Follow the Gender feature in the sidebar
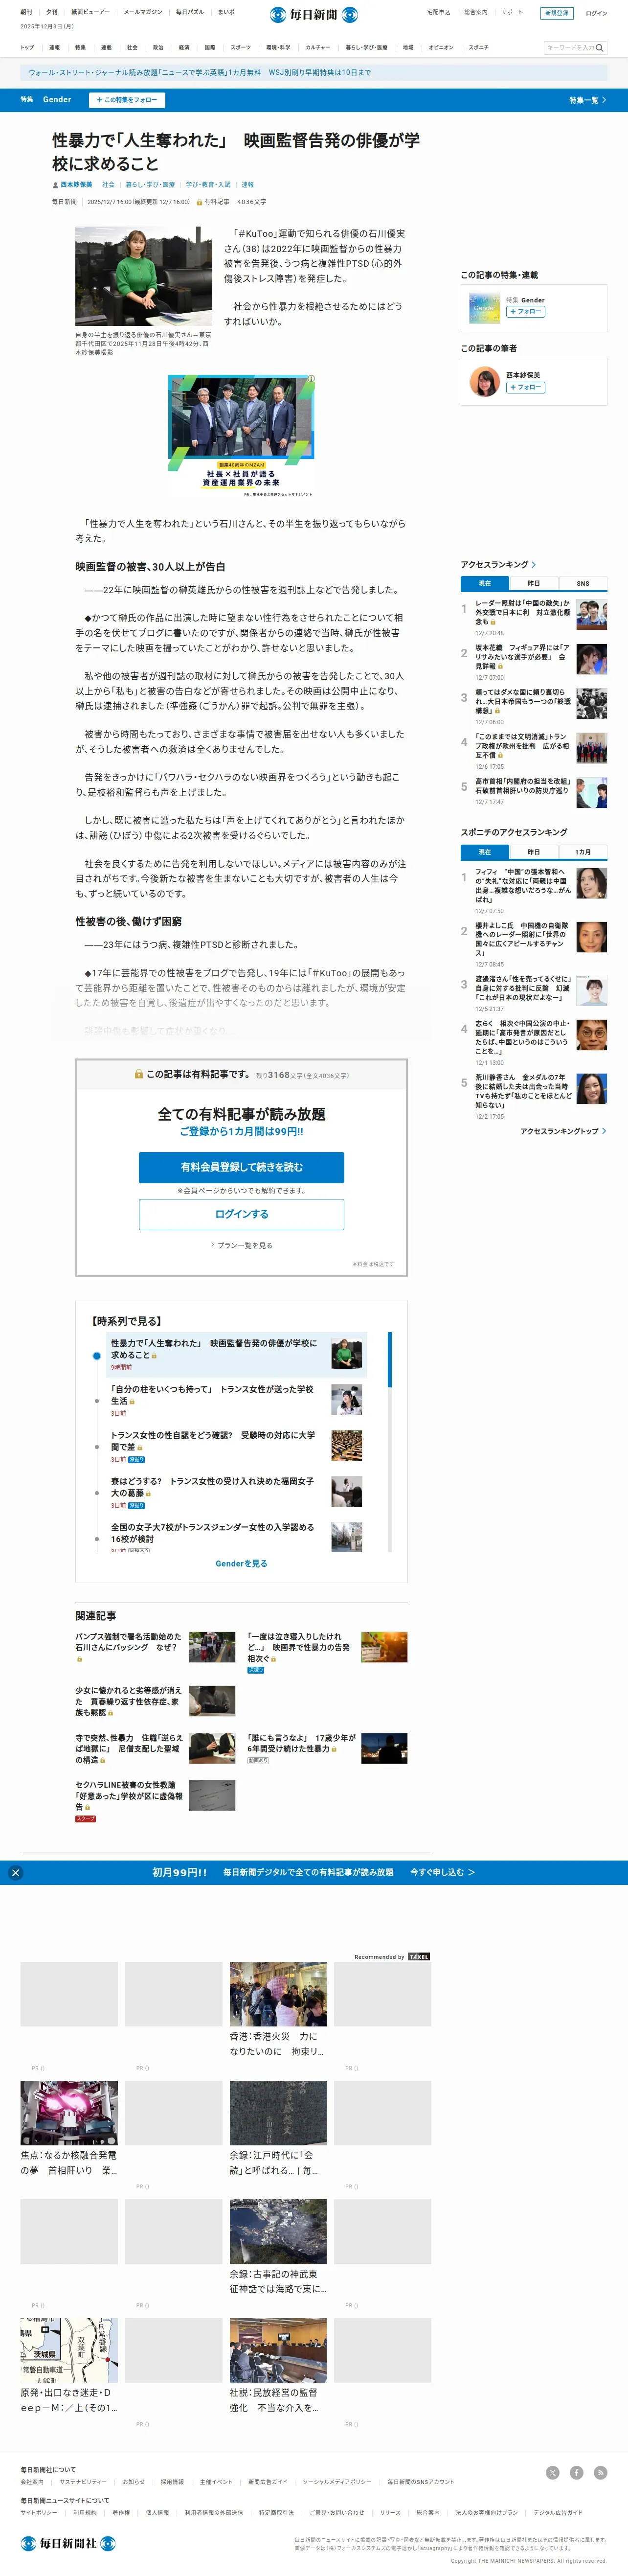This screenshot has height=2576, width=628. pos(525,312)
